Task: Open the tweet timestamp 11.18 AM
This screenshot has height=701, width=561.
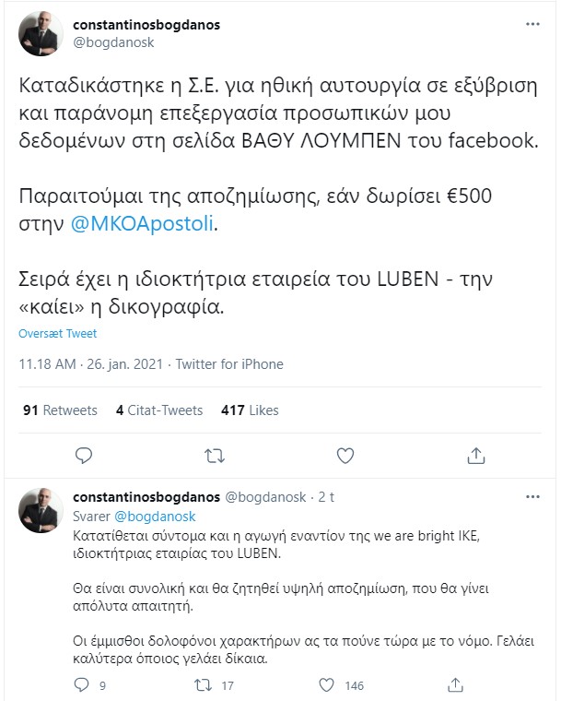Action: click(48, 364)
